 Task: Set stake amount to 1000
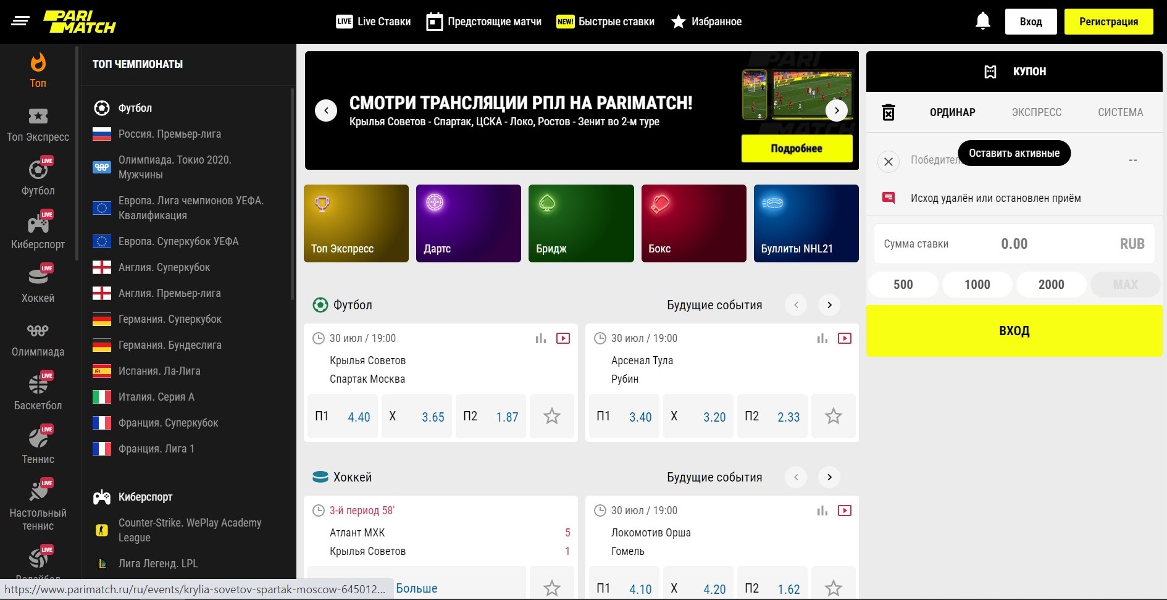point(977,285)
